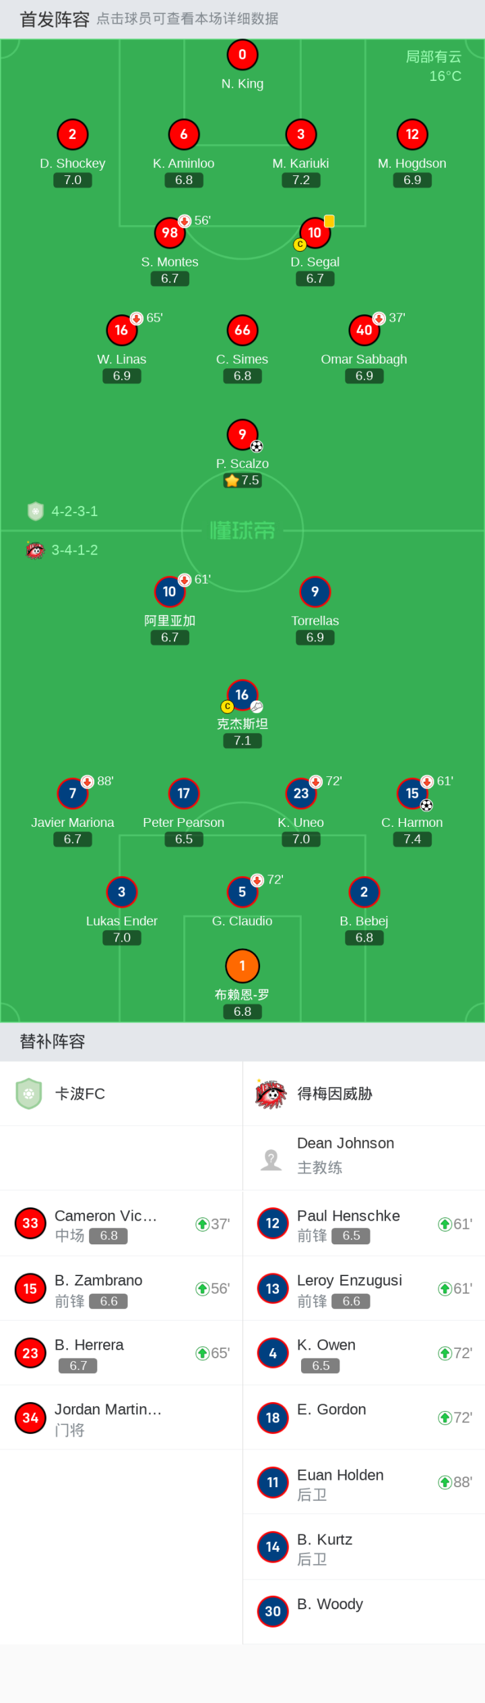
Task: Tap the 得梅因威胁 team crest icon
Action: (271, 1093)
